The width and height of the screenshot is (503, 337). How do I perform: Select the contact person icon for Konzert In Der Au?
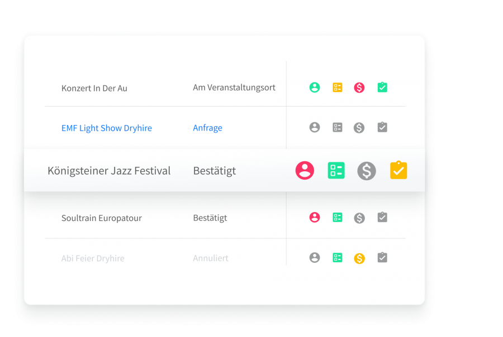point(315,88)
